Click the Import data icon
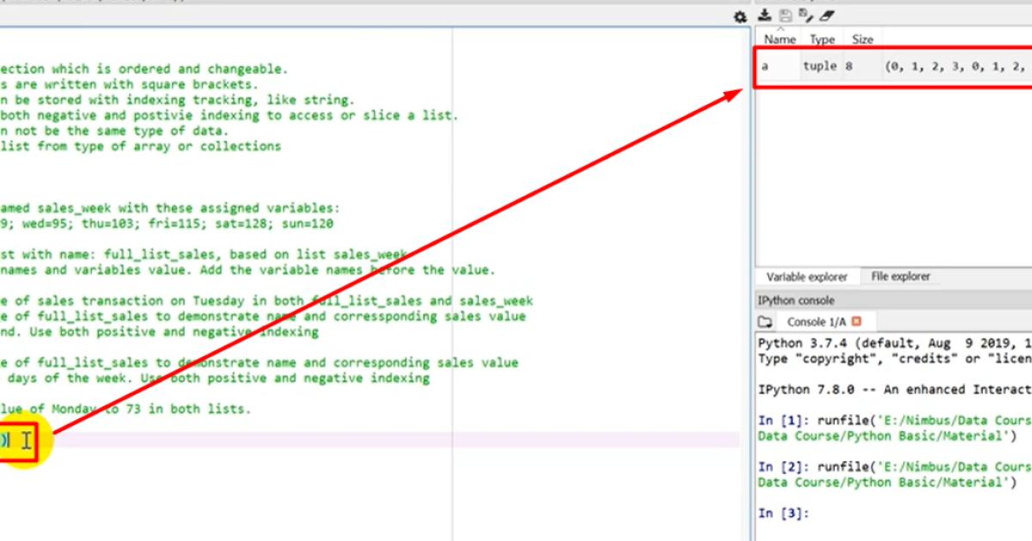Screen dimensions: 1032x541 (762, 15)
